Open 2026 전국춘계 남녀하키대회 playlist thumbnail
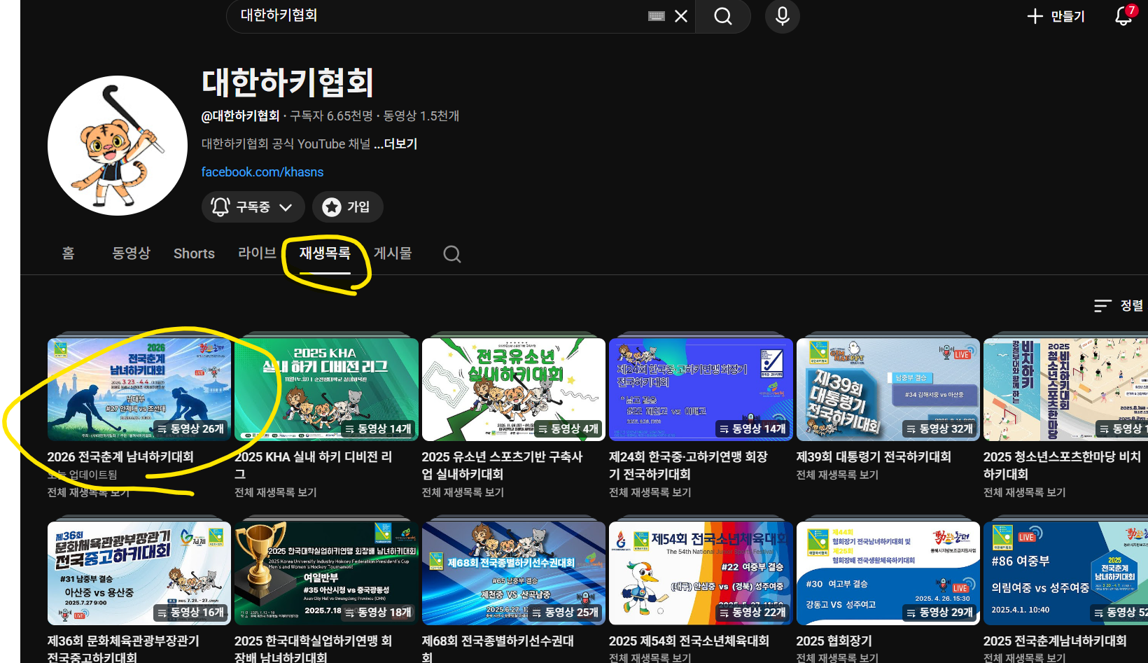Image resolution: width=1148 pixels, height=663 pixels. coord(139,389)
